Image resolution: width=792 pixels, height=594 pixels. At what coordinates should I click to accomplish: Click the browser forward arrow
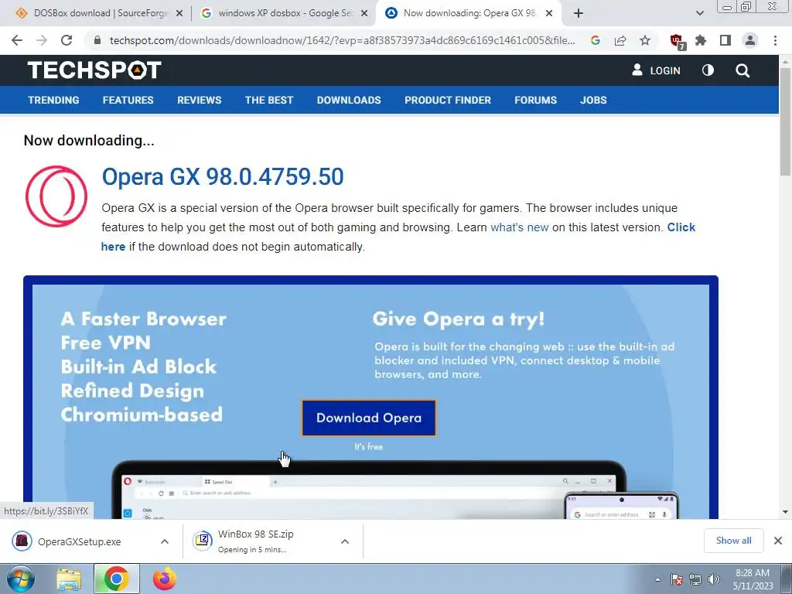pyautogui.click(x=42, y=40)
